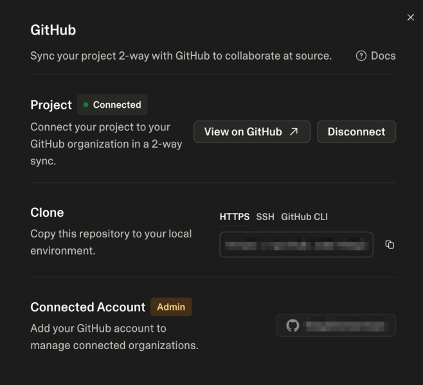The height and width of the screenshot is (385, 423).
Task: Click the "GitHub" dialog title
Action: pos(53,30)
